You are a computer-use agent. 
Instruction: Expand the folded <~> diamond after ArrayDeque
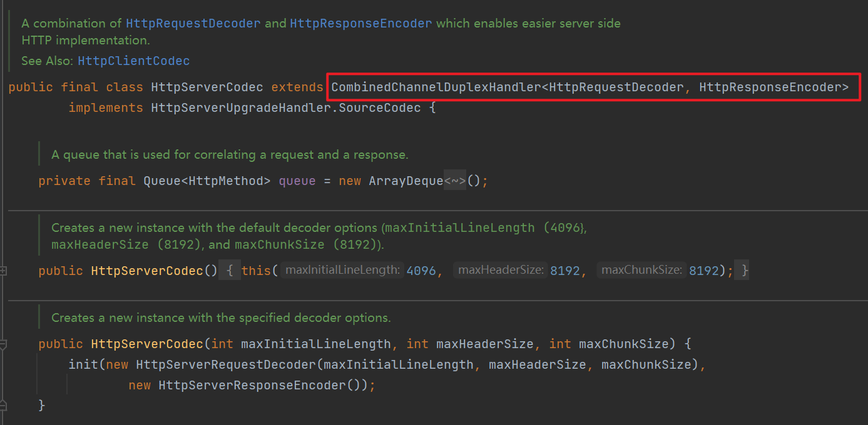(x=455, y=181)
